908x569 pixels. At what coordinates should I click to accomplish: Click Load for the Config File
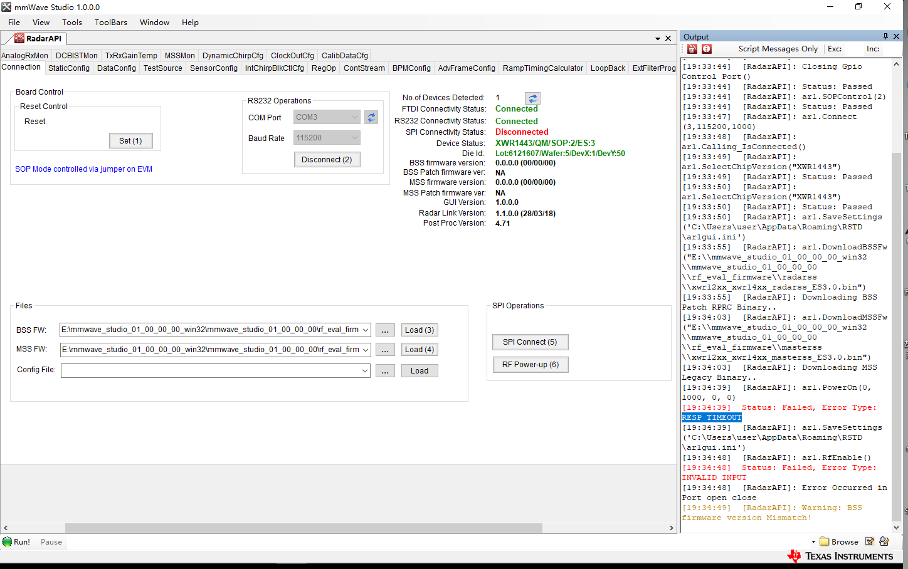[x=420, y=371]
